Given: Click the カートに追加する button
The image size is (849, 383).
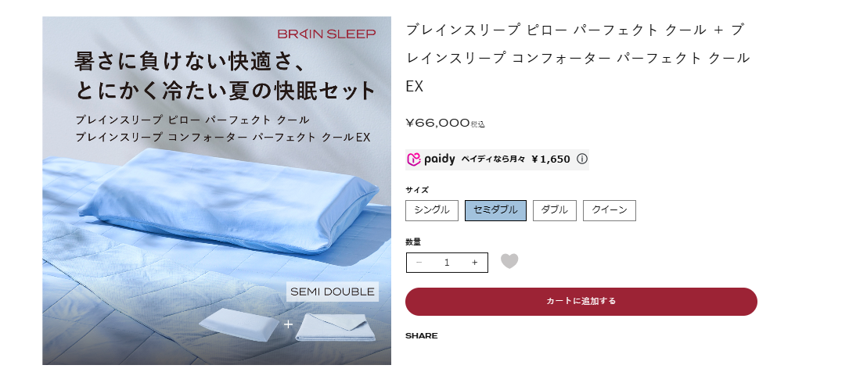Looking at the screenshot, I should pyautogui.click(x=581, y=301).
